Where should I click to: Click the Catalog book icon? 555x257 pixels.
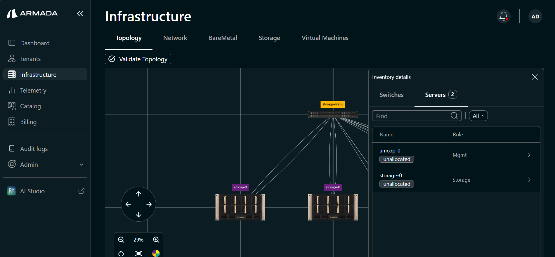pyautogui.click(x=12, y=106)
